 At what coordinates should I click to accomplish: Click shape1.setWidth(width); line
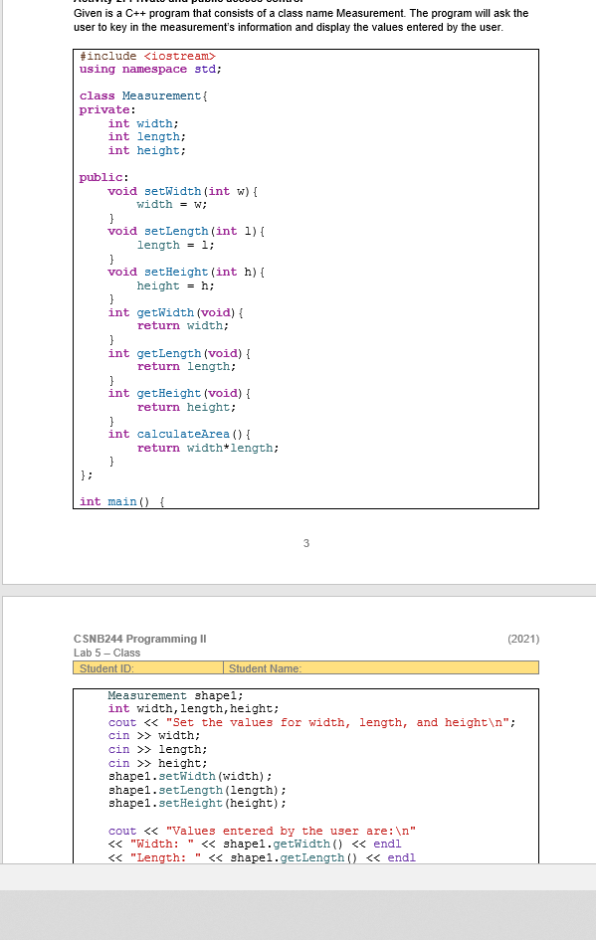click(190, 776)
